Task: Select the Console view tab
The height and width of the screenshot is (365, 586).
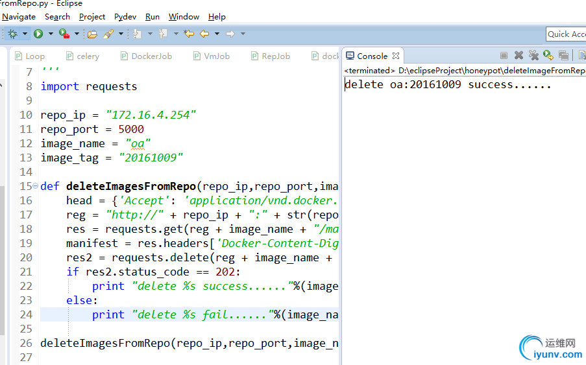Action: coord(372,56)
